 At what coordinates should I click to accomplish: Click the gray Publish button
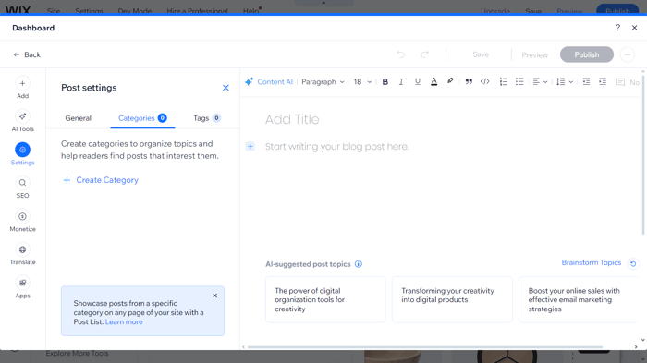pos(586,54)
